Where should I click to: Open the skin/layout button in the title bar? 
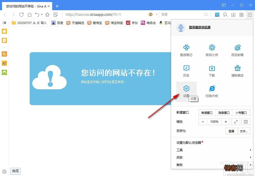pos(224,5)
